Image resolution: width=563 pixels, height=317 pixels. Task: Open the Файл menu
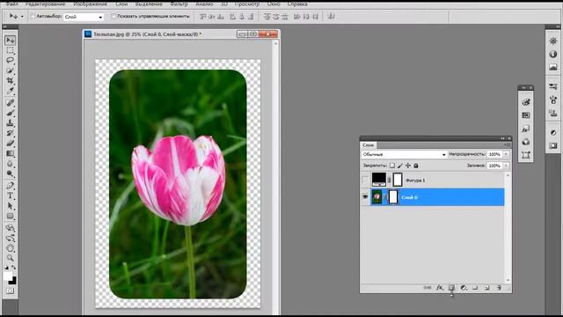12,4
